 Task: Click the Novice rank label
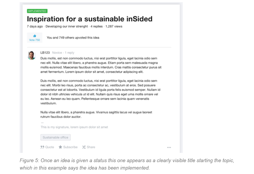[x=57, y=53]
